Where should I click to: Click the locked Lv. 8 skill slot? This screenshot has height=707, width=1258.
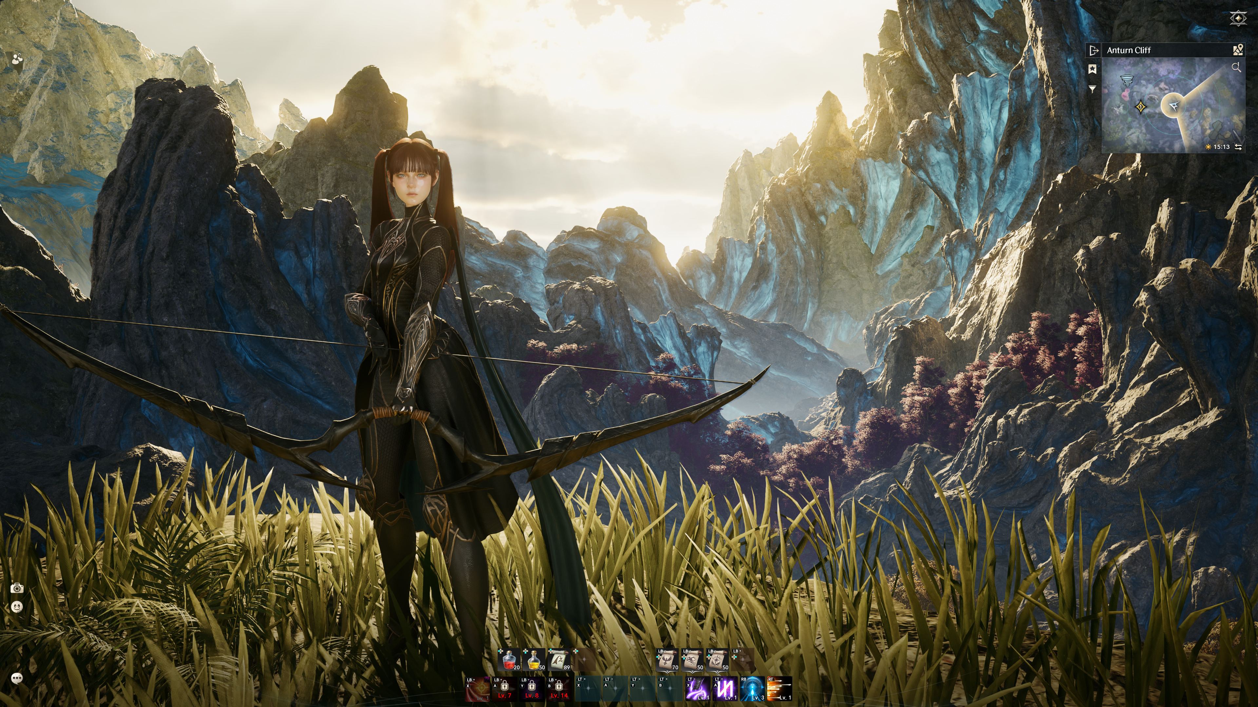(x=532, y=689)
